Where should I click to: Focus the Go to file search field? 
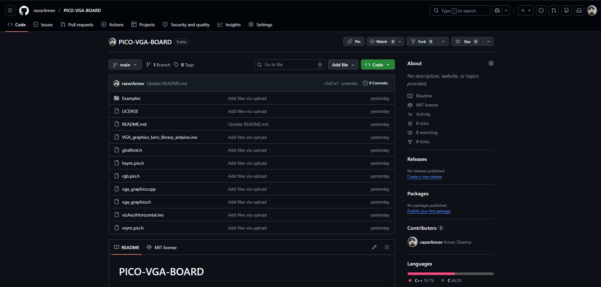(288, 64)
